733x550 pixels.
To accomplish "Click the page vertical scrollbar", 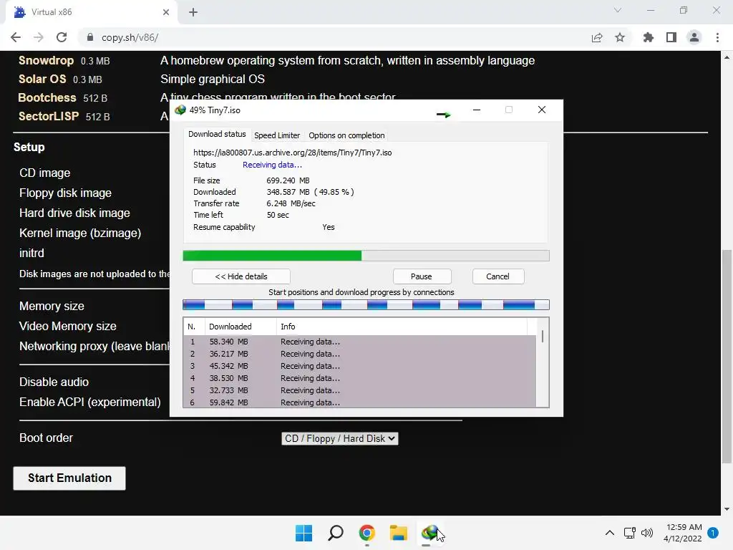I will pyautogui.click(x=727, y=355).
